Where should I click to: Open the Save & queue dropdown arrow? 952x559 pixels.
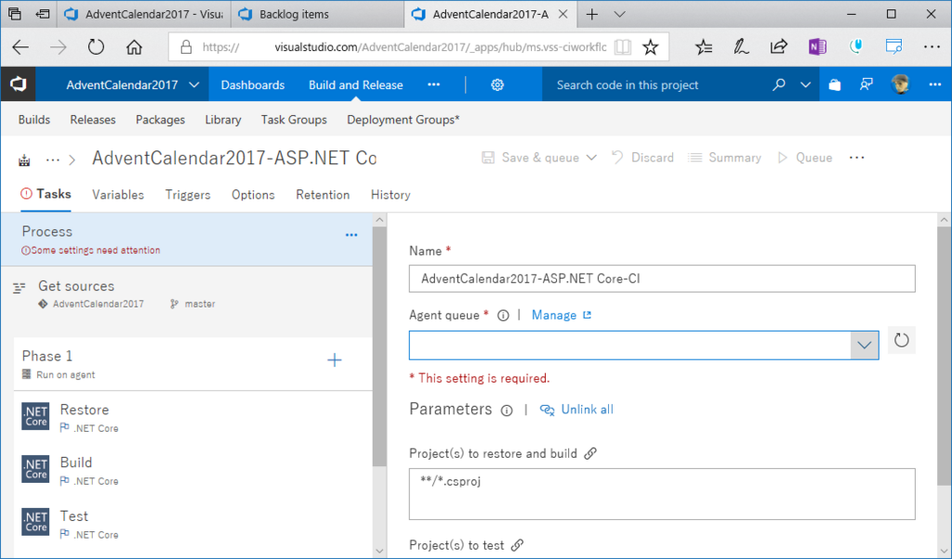coord(591,158)
